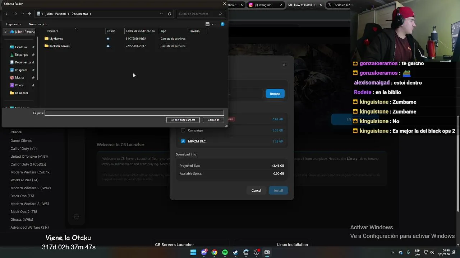Select Modern Warfare (CoD4x) client
460x258 pixels.
point(31,172)
